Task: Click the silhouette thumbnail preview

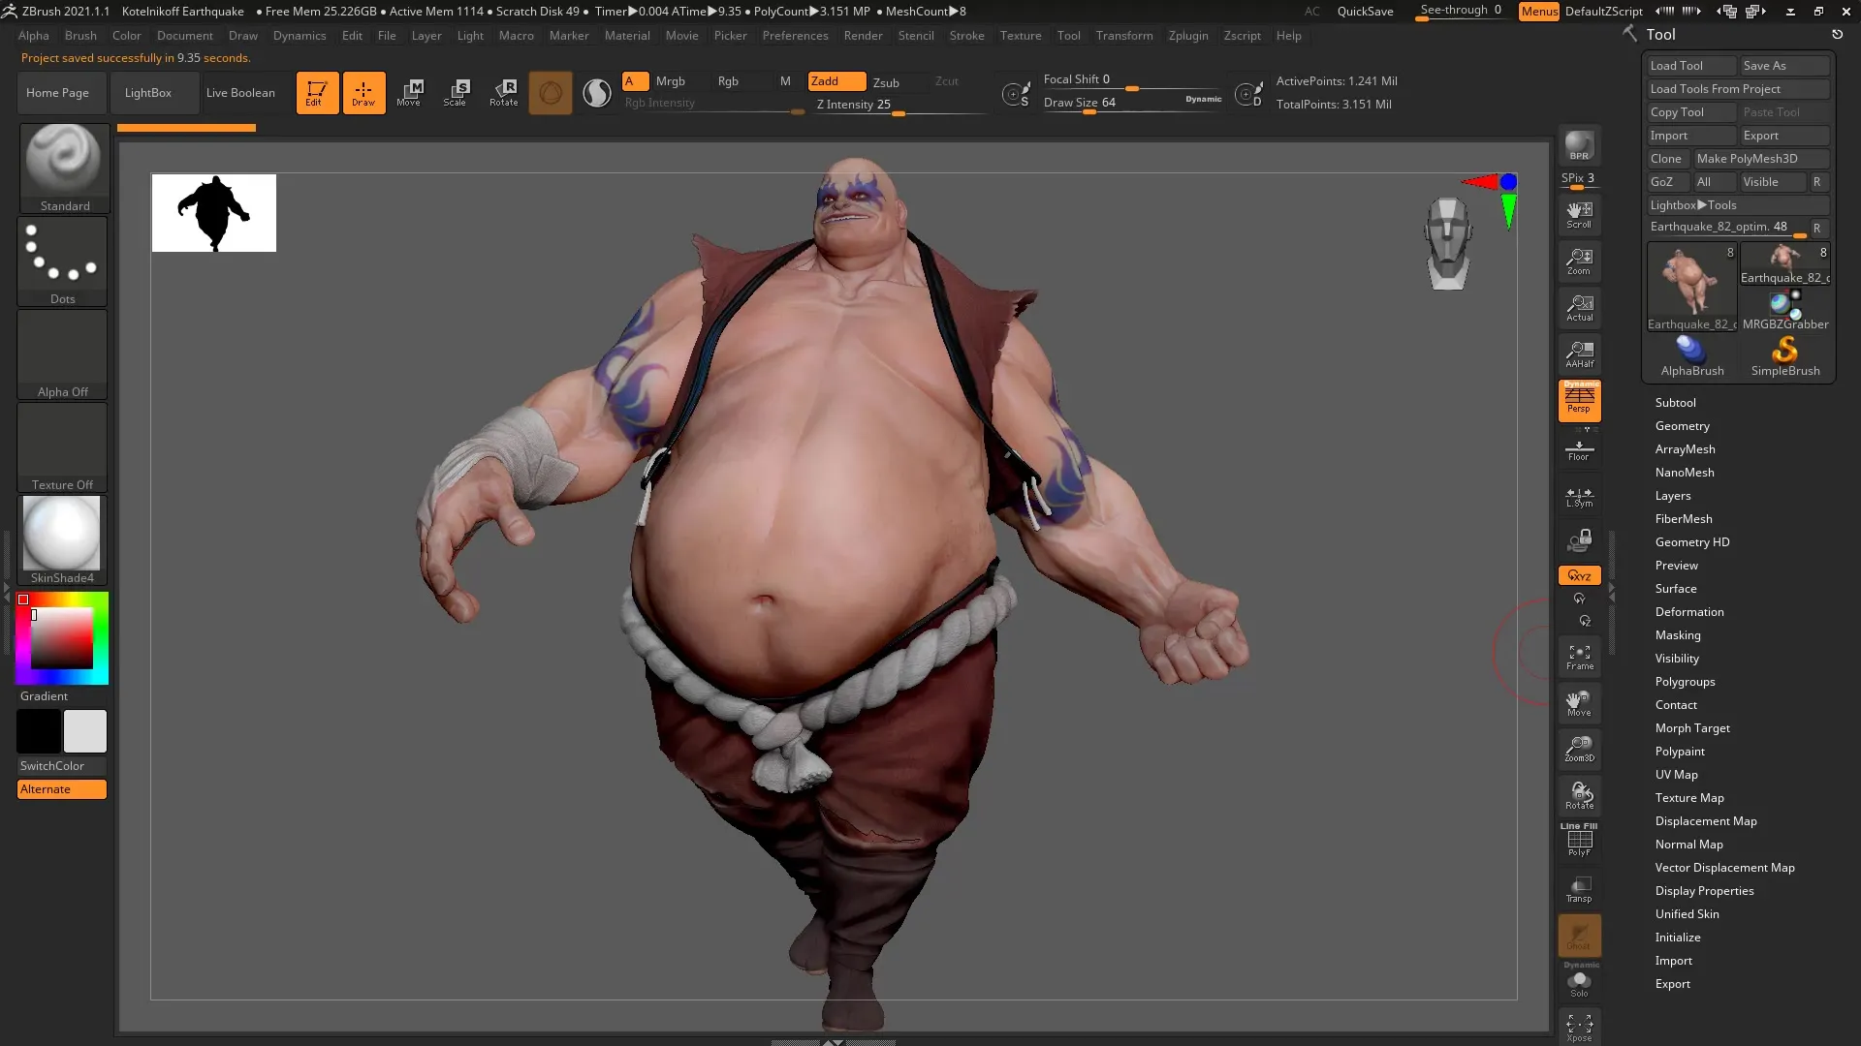Action: pos(214,213)
